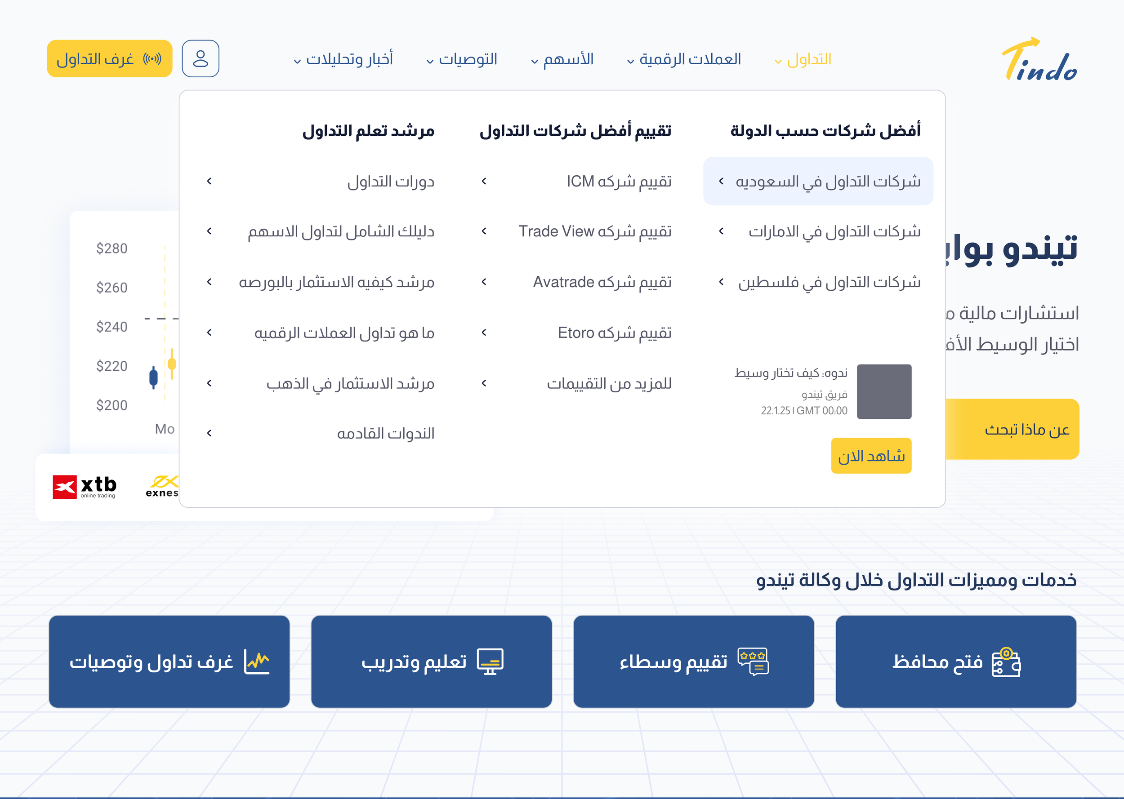Open تقييم شركه Etoro menu entry
Screen dimensions: 1124x799
614,333
